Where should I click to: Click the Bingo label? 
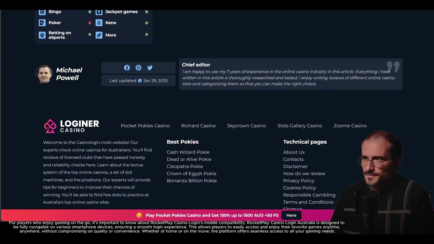click(55, 12)
